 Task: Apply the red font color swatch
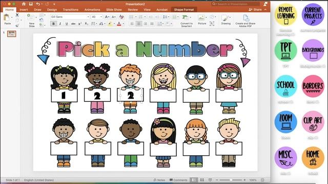click(119, 24)
